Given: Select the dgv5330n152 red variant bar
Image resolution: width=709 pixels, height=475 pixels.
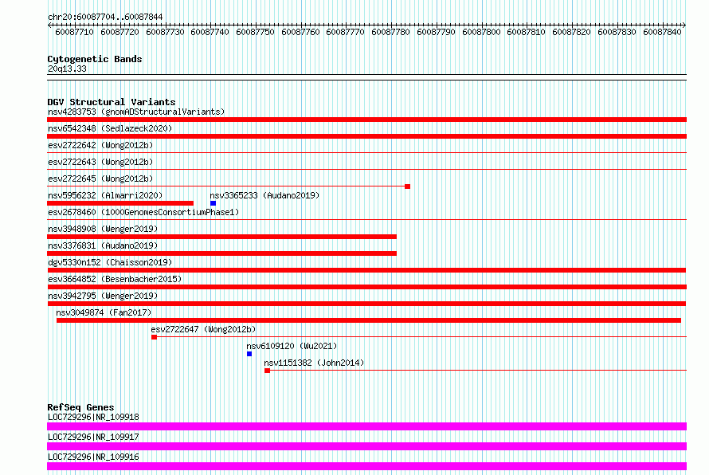Looking at the screenshot, I should 366,270.
